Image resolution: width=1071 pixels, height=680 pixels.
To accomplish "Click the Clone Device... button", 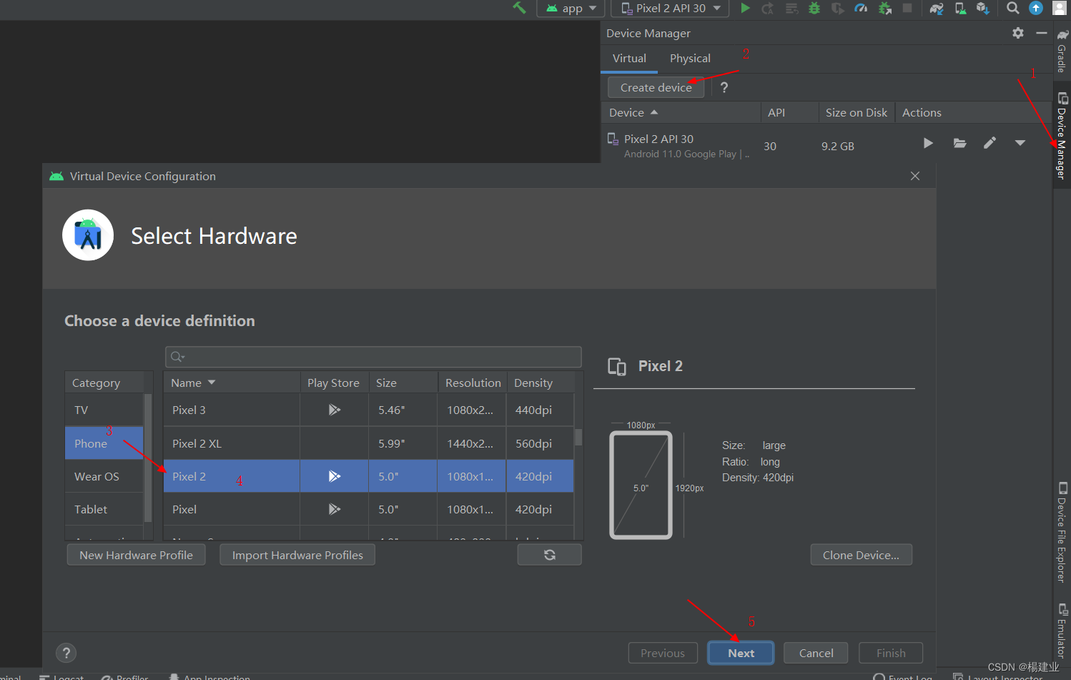I will pyautogui.click(x=861, y=555).
